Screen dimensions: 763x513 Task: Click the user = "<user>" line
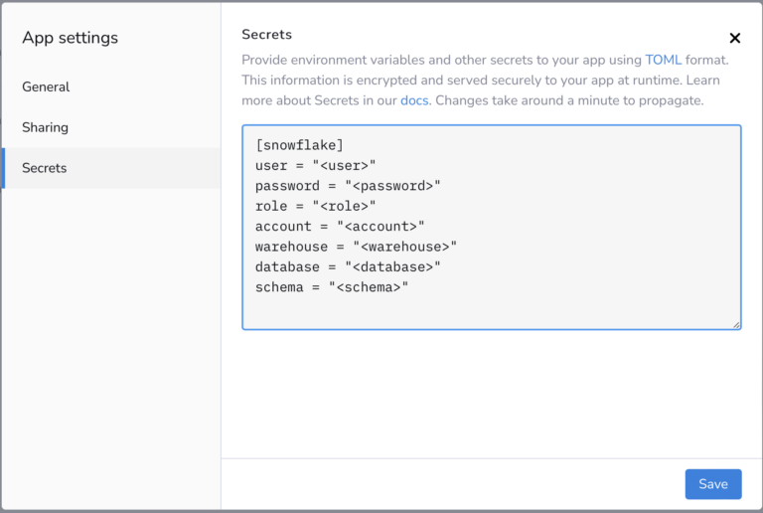tap(315, 165)
